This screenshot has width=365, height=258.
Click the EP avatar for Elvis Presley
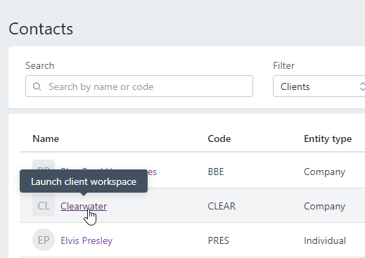(x=44, y=240)
